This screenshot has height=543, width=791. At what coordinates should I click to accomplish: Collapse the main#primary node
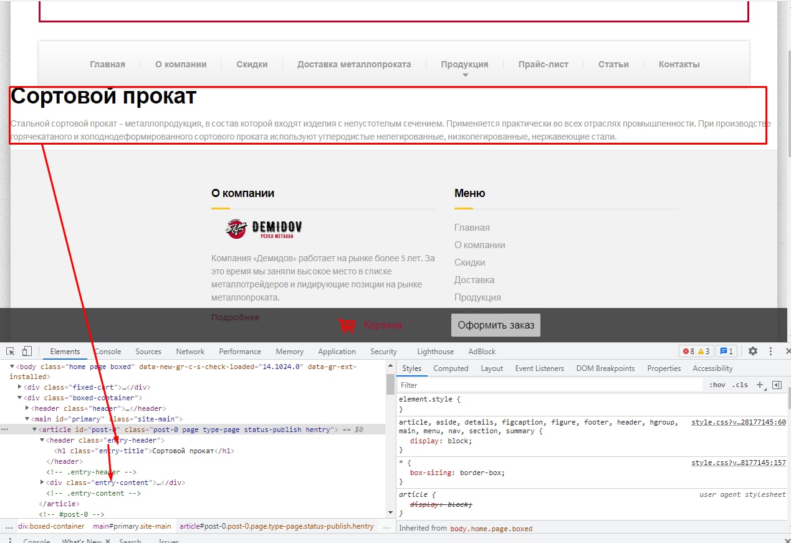[x=27, y=419]
